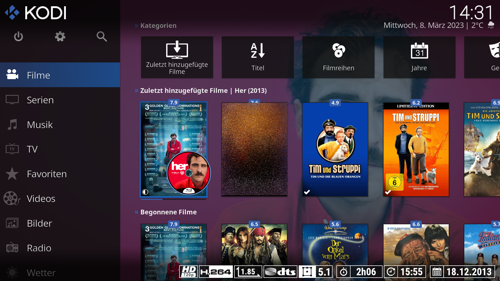Open the pirates movie poster rated 6.5
Image resolution: width=500 pixels, height=281 pixels.
(x=254, y=252)
